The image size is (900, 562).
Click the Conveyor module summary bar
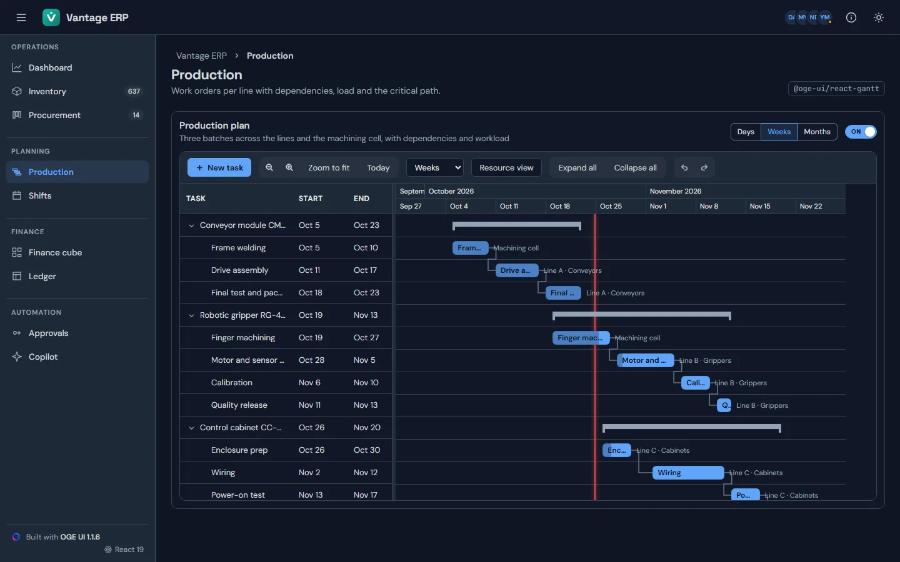(517, 225)
